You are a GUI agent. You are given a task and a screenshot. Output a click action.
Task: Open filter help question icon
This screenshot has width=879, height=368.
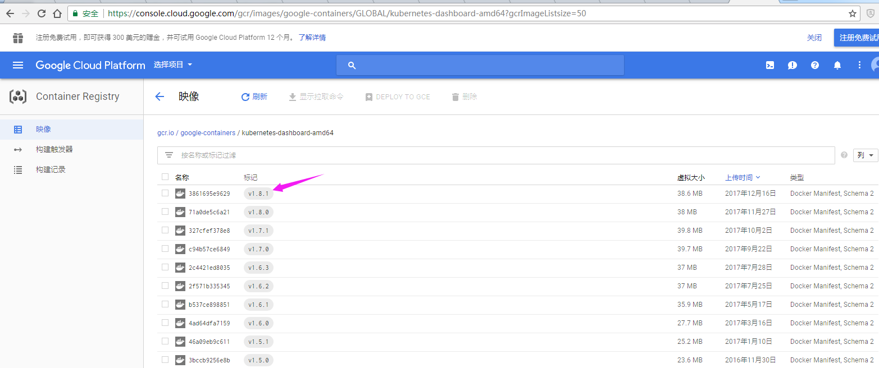point(844,155)
